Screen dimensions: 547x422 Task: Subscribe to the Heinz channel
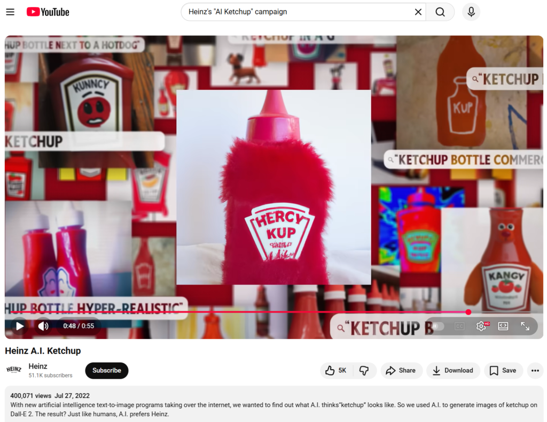pyautogui.click(x=107, y=370)
